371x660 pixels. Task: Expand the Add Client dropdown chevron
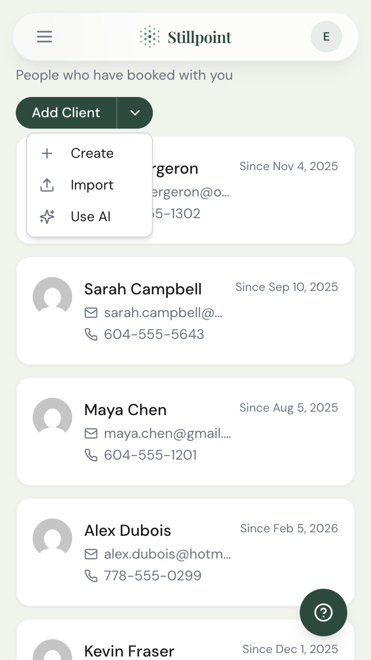pos(135,113)
